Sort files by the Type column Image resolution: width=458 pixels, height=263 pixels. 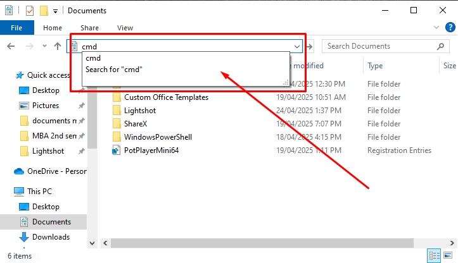[375, 66]
